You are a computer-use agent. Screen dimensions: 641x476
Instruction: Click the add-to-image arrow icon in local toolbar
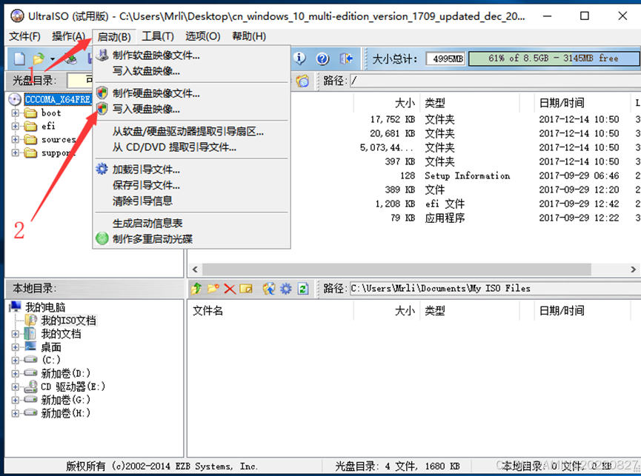[268, 289]
